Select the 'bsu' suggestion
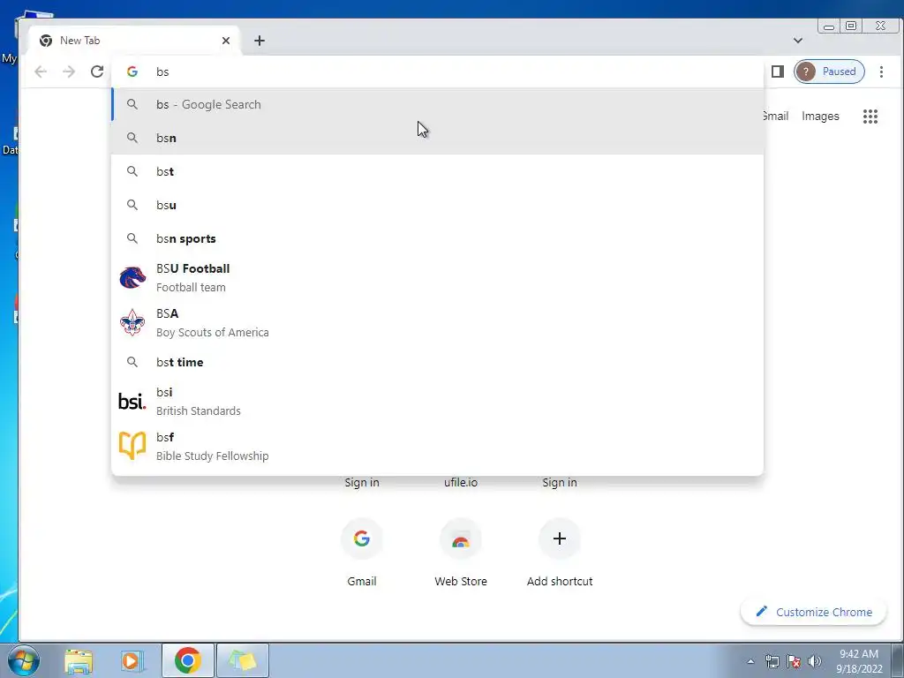 437,205
